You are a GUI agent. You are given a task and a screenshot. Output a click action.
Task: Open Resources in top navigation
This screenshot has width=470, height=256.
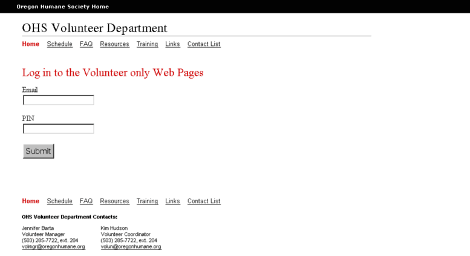pyautogui.click(x=114, y=44)
